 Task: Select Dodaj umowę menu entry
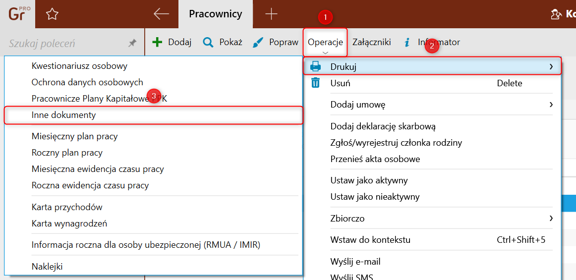pyautogui.click(x=432, y=105)
